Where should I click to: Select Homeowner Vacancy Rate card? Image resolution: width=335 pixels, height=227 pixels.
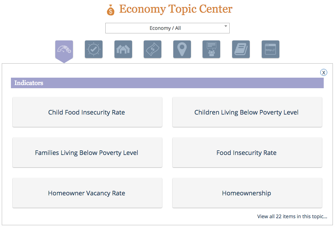pyautogui.click(x=87, y=193)
